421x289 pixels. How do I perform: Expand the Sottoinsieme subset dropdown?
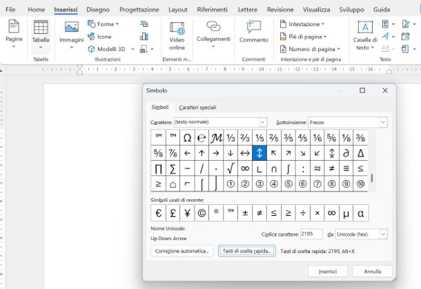348,122
